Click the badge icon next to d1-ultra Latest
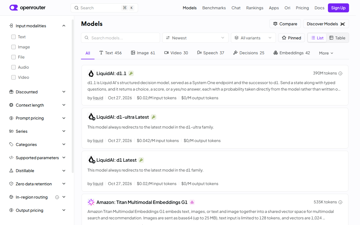This screenshot has width=360, height=225. (x=154, y=117)
